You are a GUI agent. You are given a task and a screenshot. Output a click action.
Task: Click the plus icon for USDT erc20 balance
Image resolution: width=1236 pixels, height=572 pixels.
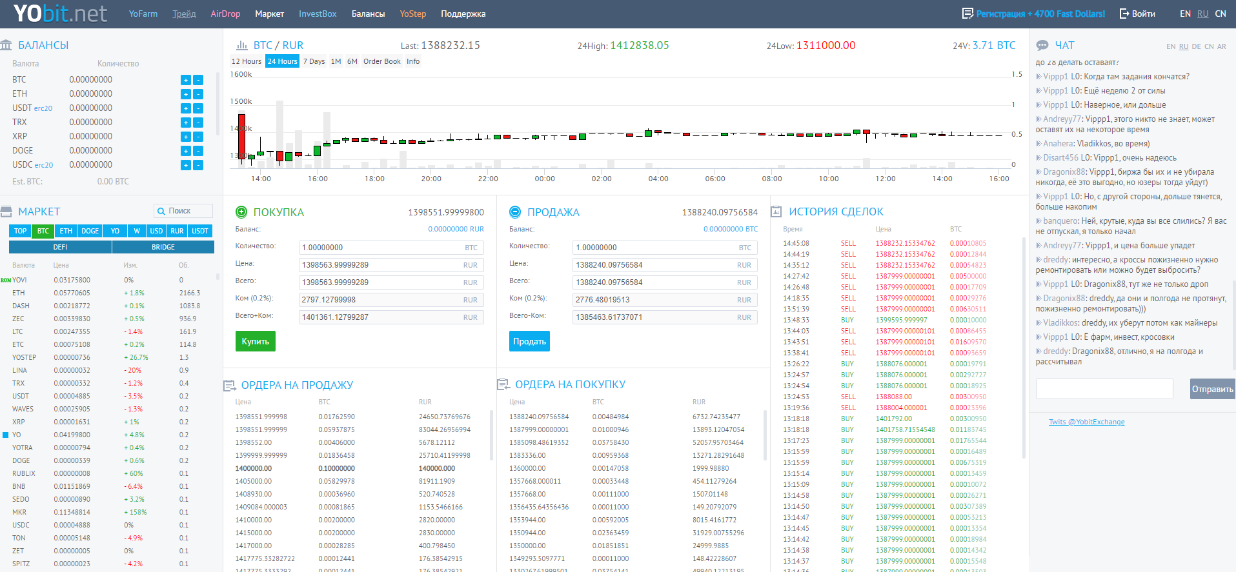click(x=186, y=108)
